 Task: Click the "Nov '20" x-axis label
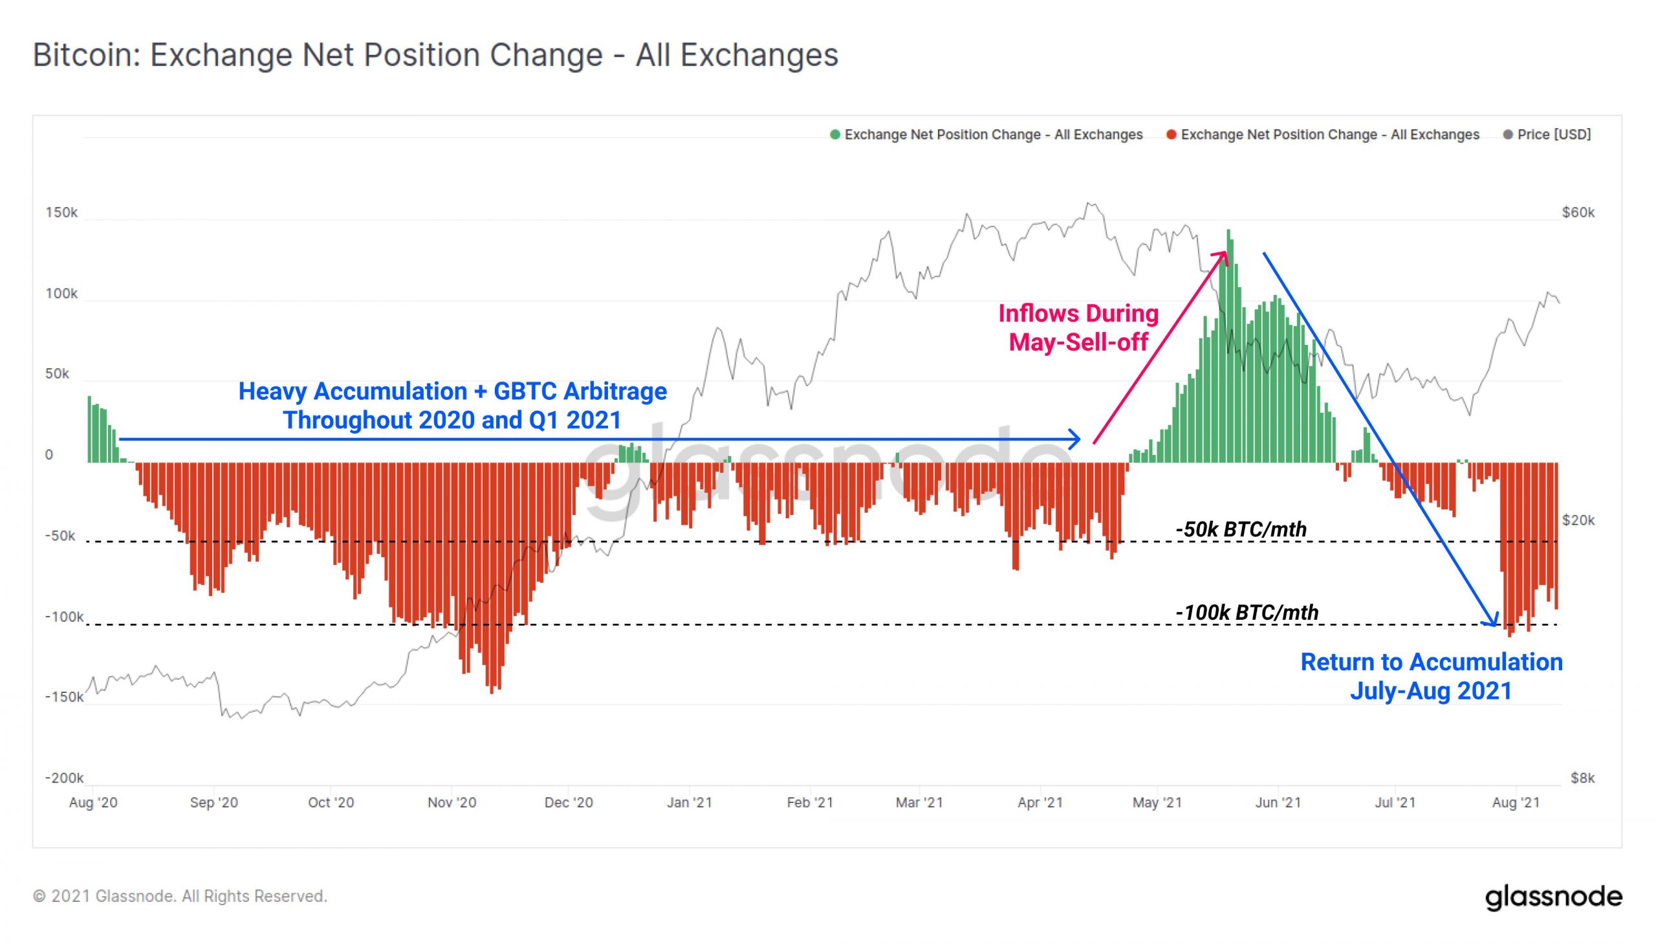(x=452, y=803)
